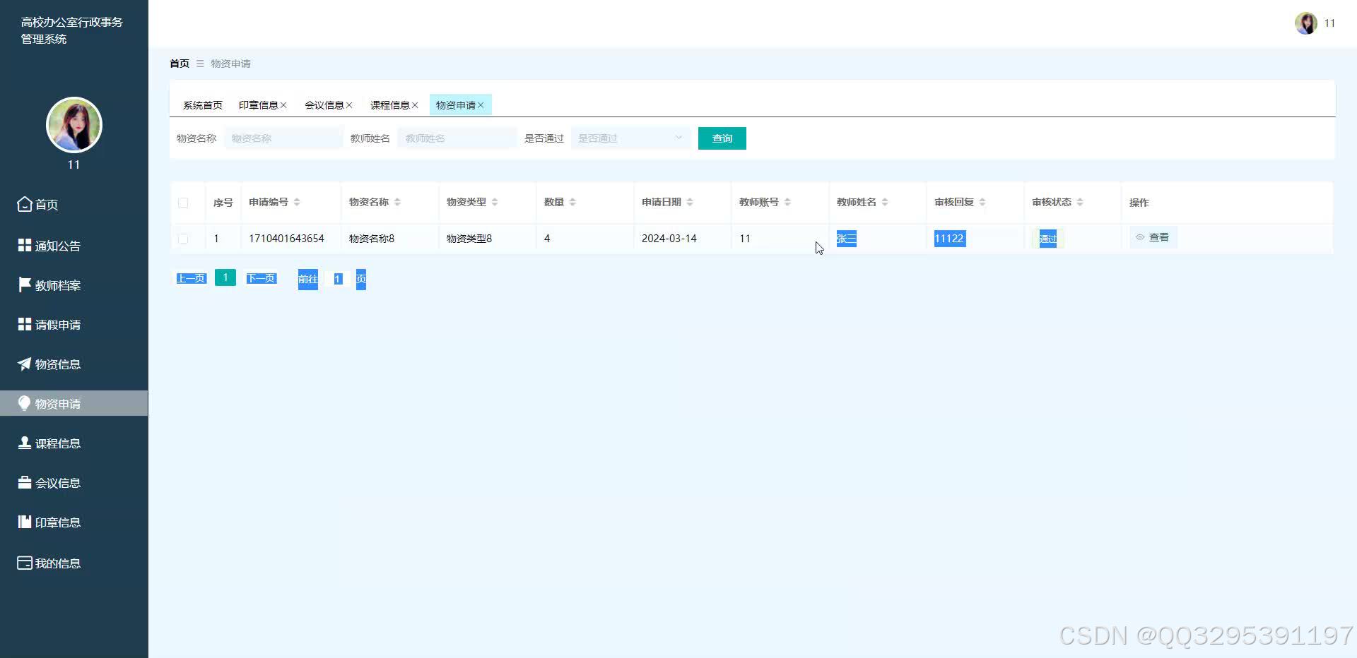Select page number 1 button
Image resolution: width=1357 pixels, height=658 pixels.
point(225,277)
